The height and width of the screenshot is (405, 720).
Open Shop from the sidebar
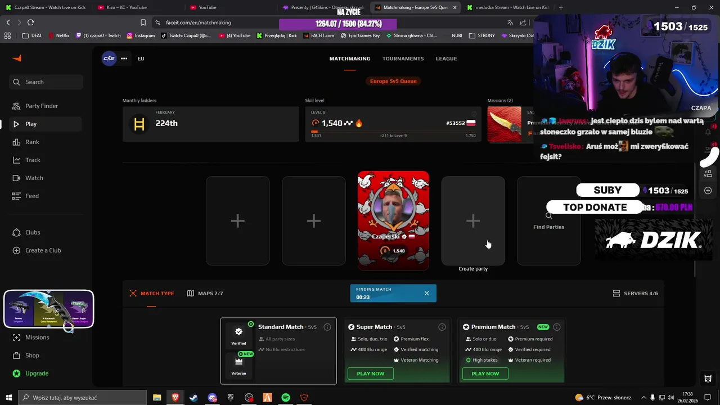46,355
